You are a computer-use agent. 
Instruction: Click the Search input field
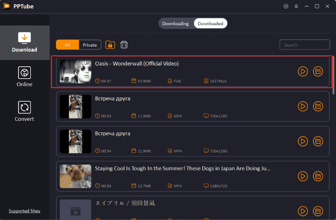tap(304, 45)
